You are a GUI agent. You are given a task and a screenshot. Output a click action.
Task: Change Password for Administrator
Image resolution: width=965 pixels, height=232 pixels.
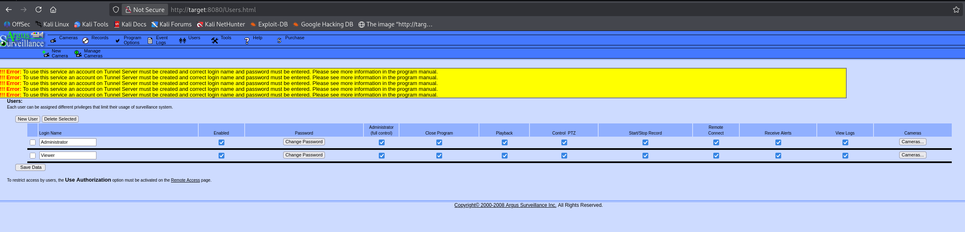304,142
